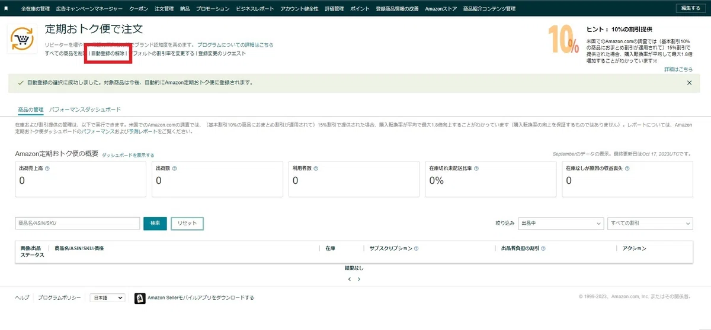The image size is (711, 330).
Task: Dismiss the success banner with the X
Action: 689,83
